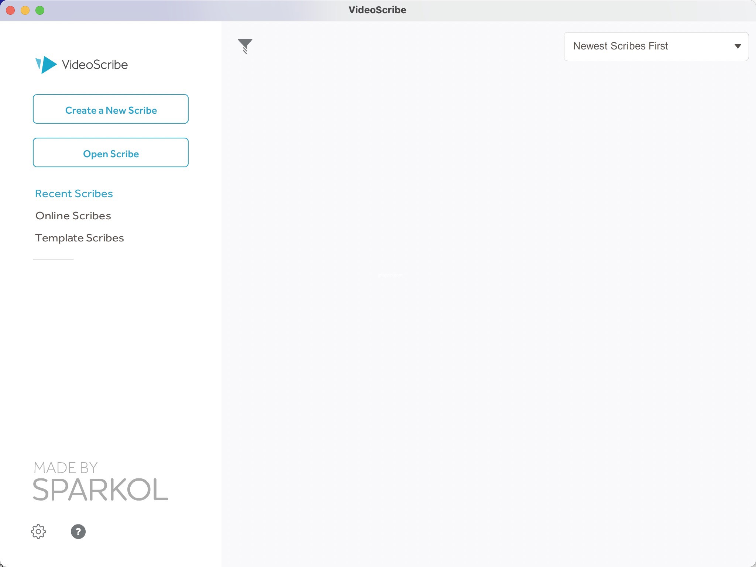Close the VideoScribe window
This screenshot has width=756, height=567.
(x=10, y=10)
